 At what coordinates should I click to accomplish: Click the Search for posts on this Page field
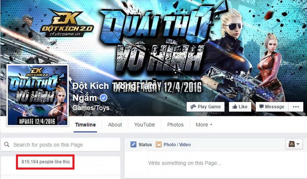[x=61, y=145]
